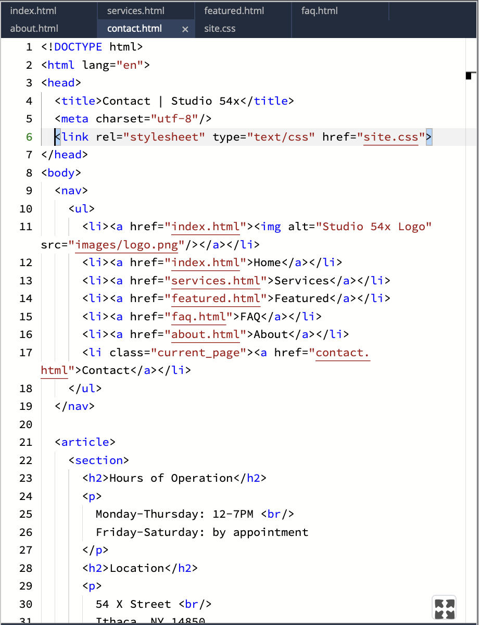Click the opening <nav> tag on line 9
The height and width of the screenshot is (625, 480).
coord(71,191)
